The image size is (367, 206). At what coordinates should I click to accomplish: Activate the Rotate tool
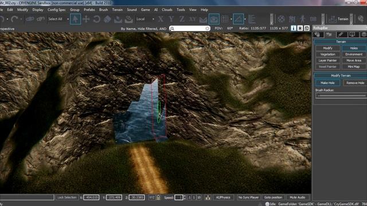pyautogui.click(x=96, y=19)
